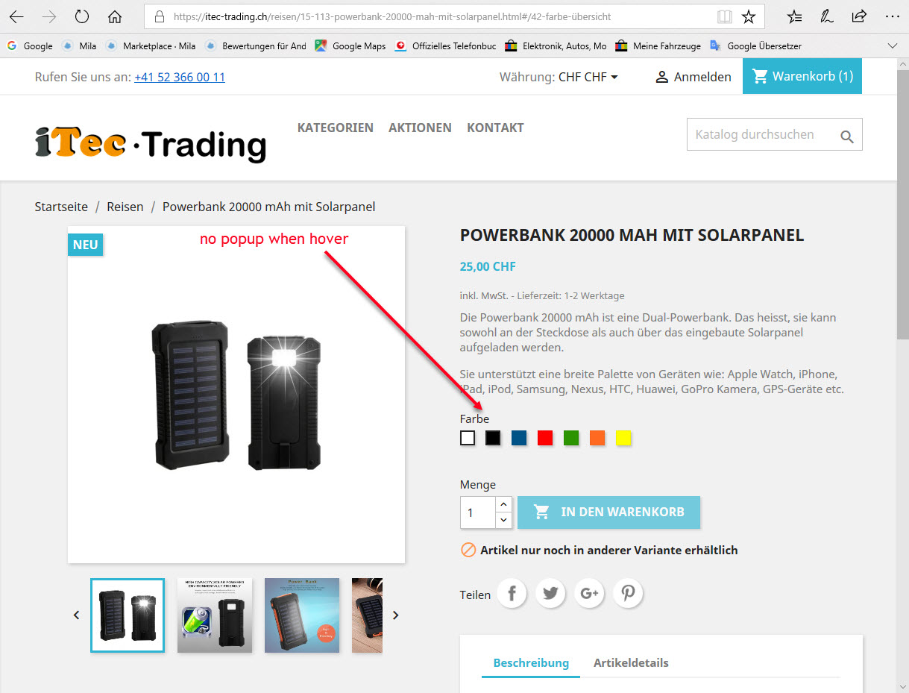Select the orange powerbank thumbnail
This screenshot has height=693, width=909.
(x=302, y=615)
